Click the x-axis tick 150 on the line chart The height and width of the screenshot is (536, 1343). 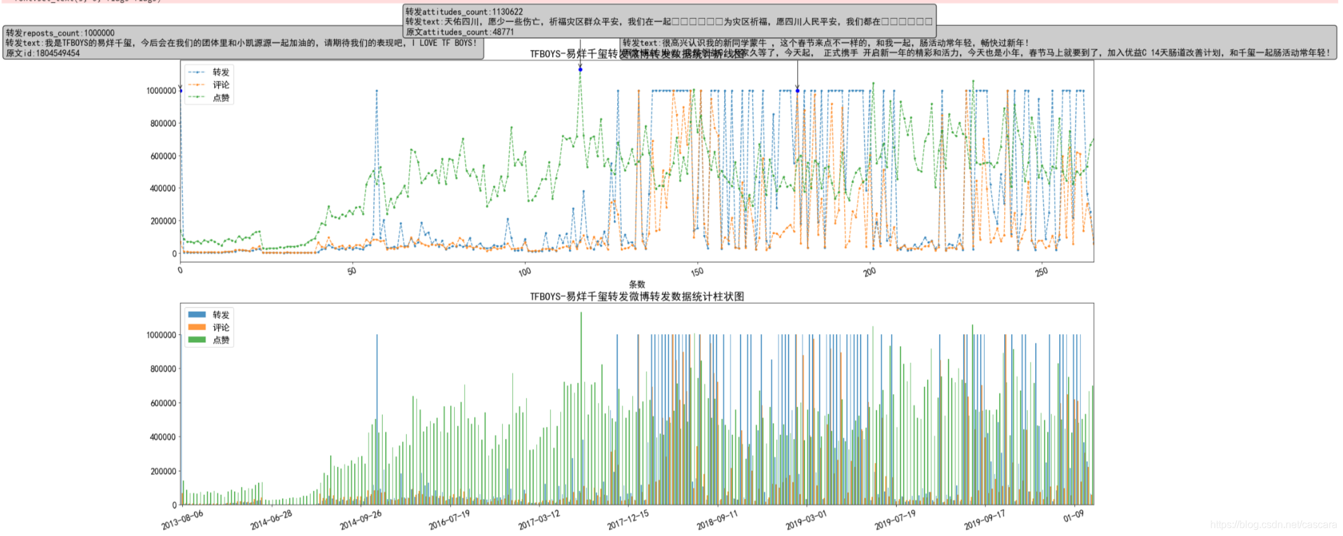click(x=697, y=271)
